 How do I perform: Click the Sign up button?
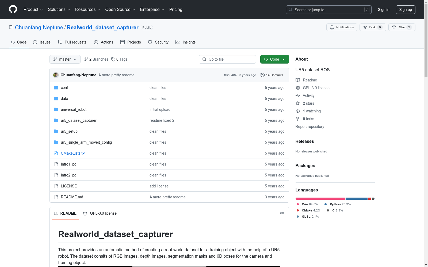pyautogui.click(x=406, y=10)
